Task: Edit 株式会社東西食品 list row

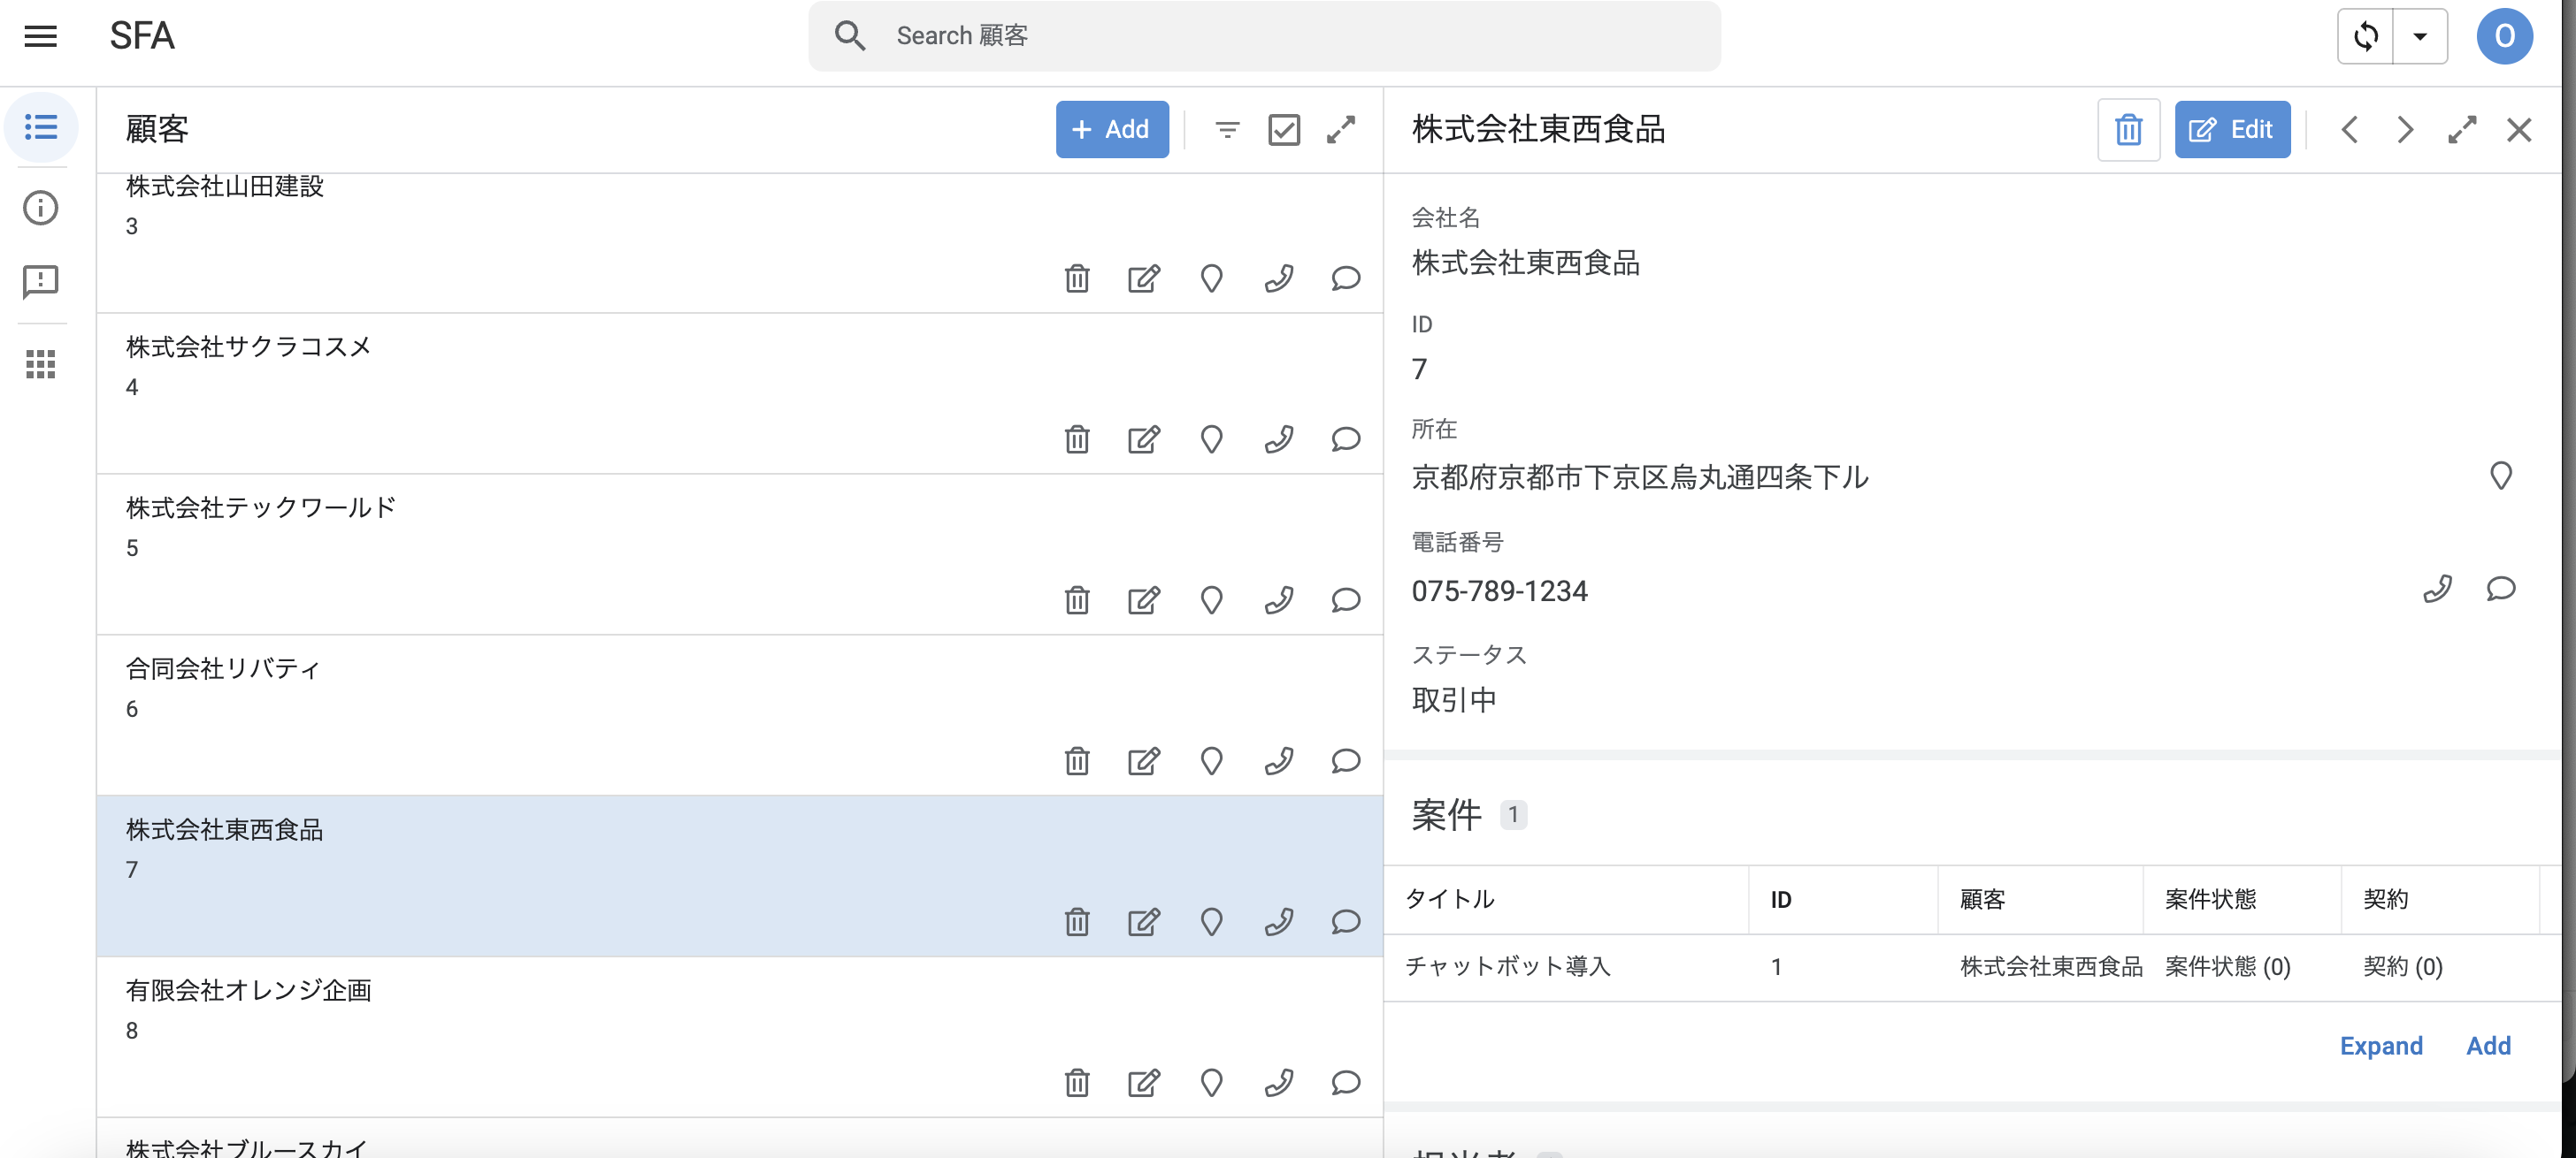Action: (x=1144, y=922)
